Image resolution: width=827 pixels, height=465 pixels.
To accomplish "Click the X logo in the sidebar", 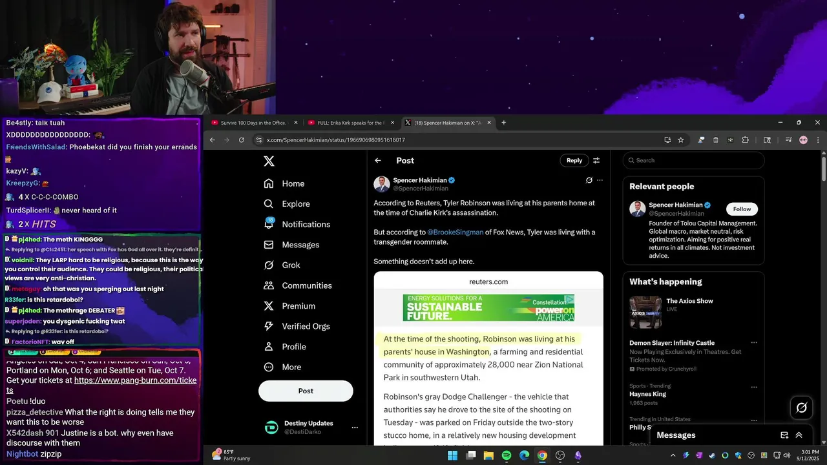I will pos(269,161).
